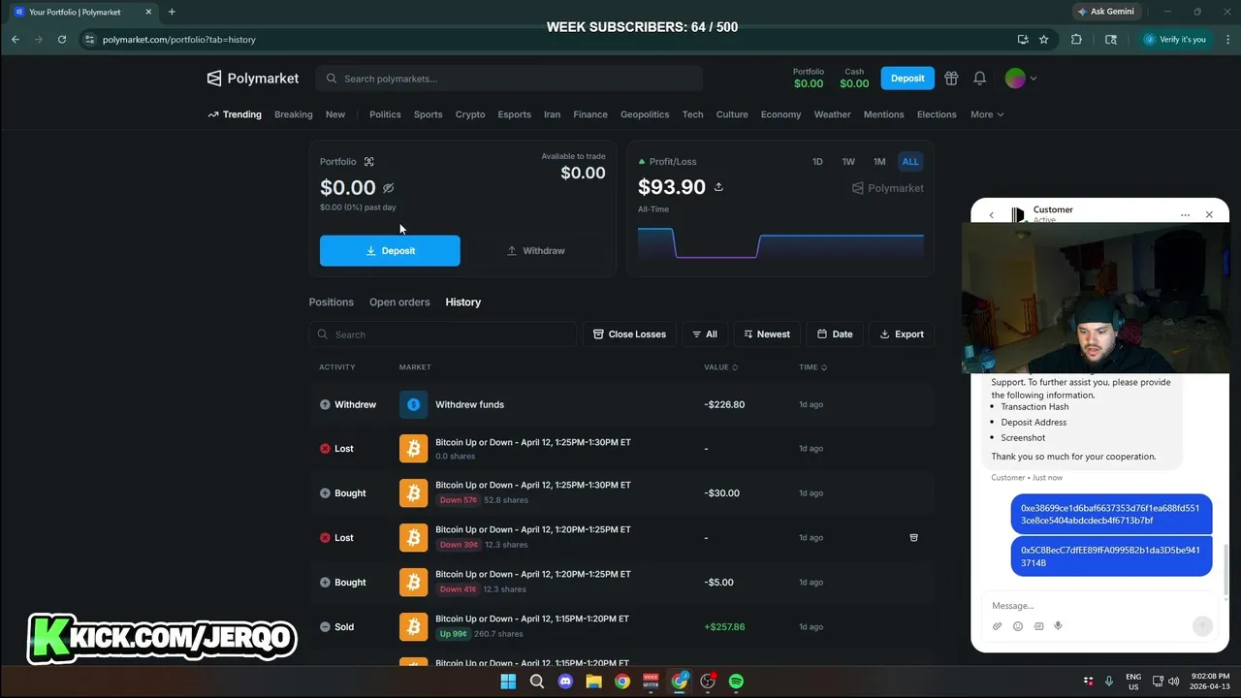Click the Windows Start button
The image size is (1241, 698).
(508, 682)
